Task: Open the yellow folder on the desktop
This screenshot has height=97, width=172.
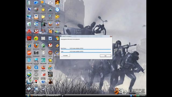Action: 43,17
